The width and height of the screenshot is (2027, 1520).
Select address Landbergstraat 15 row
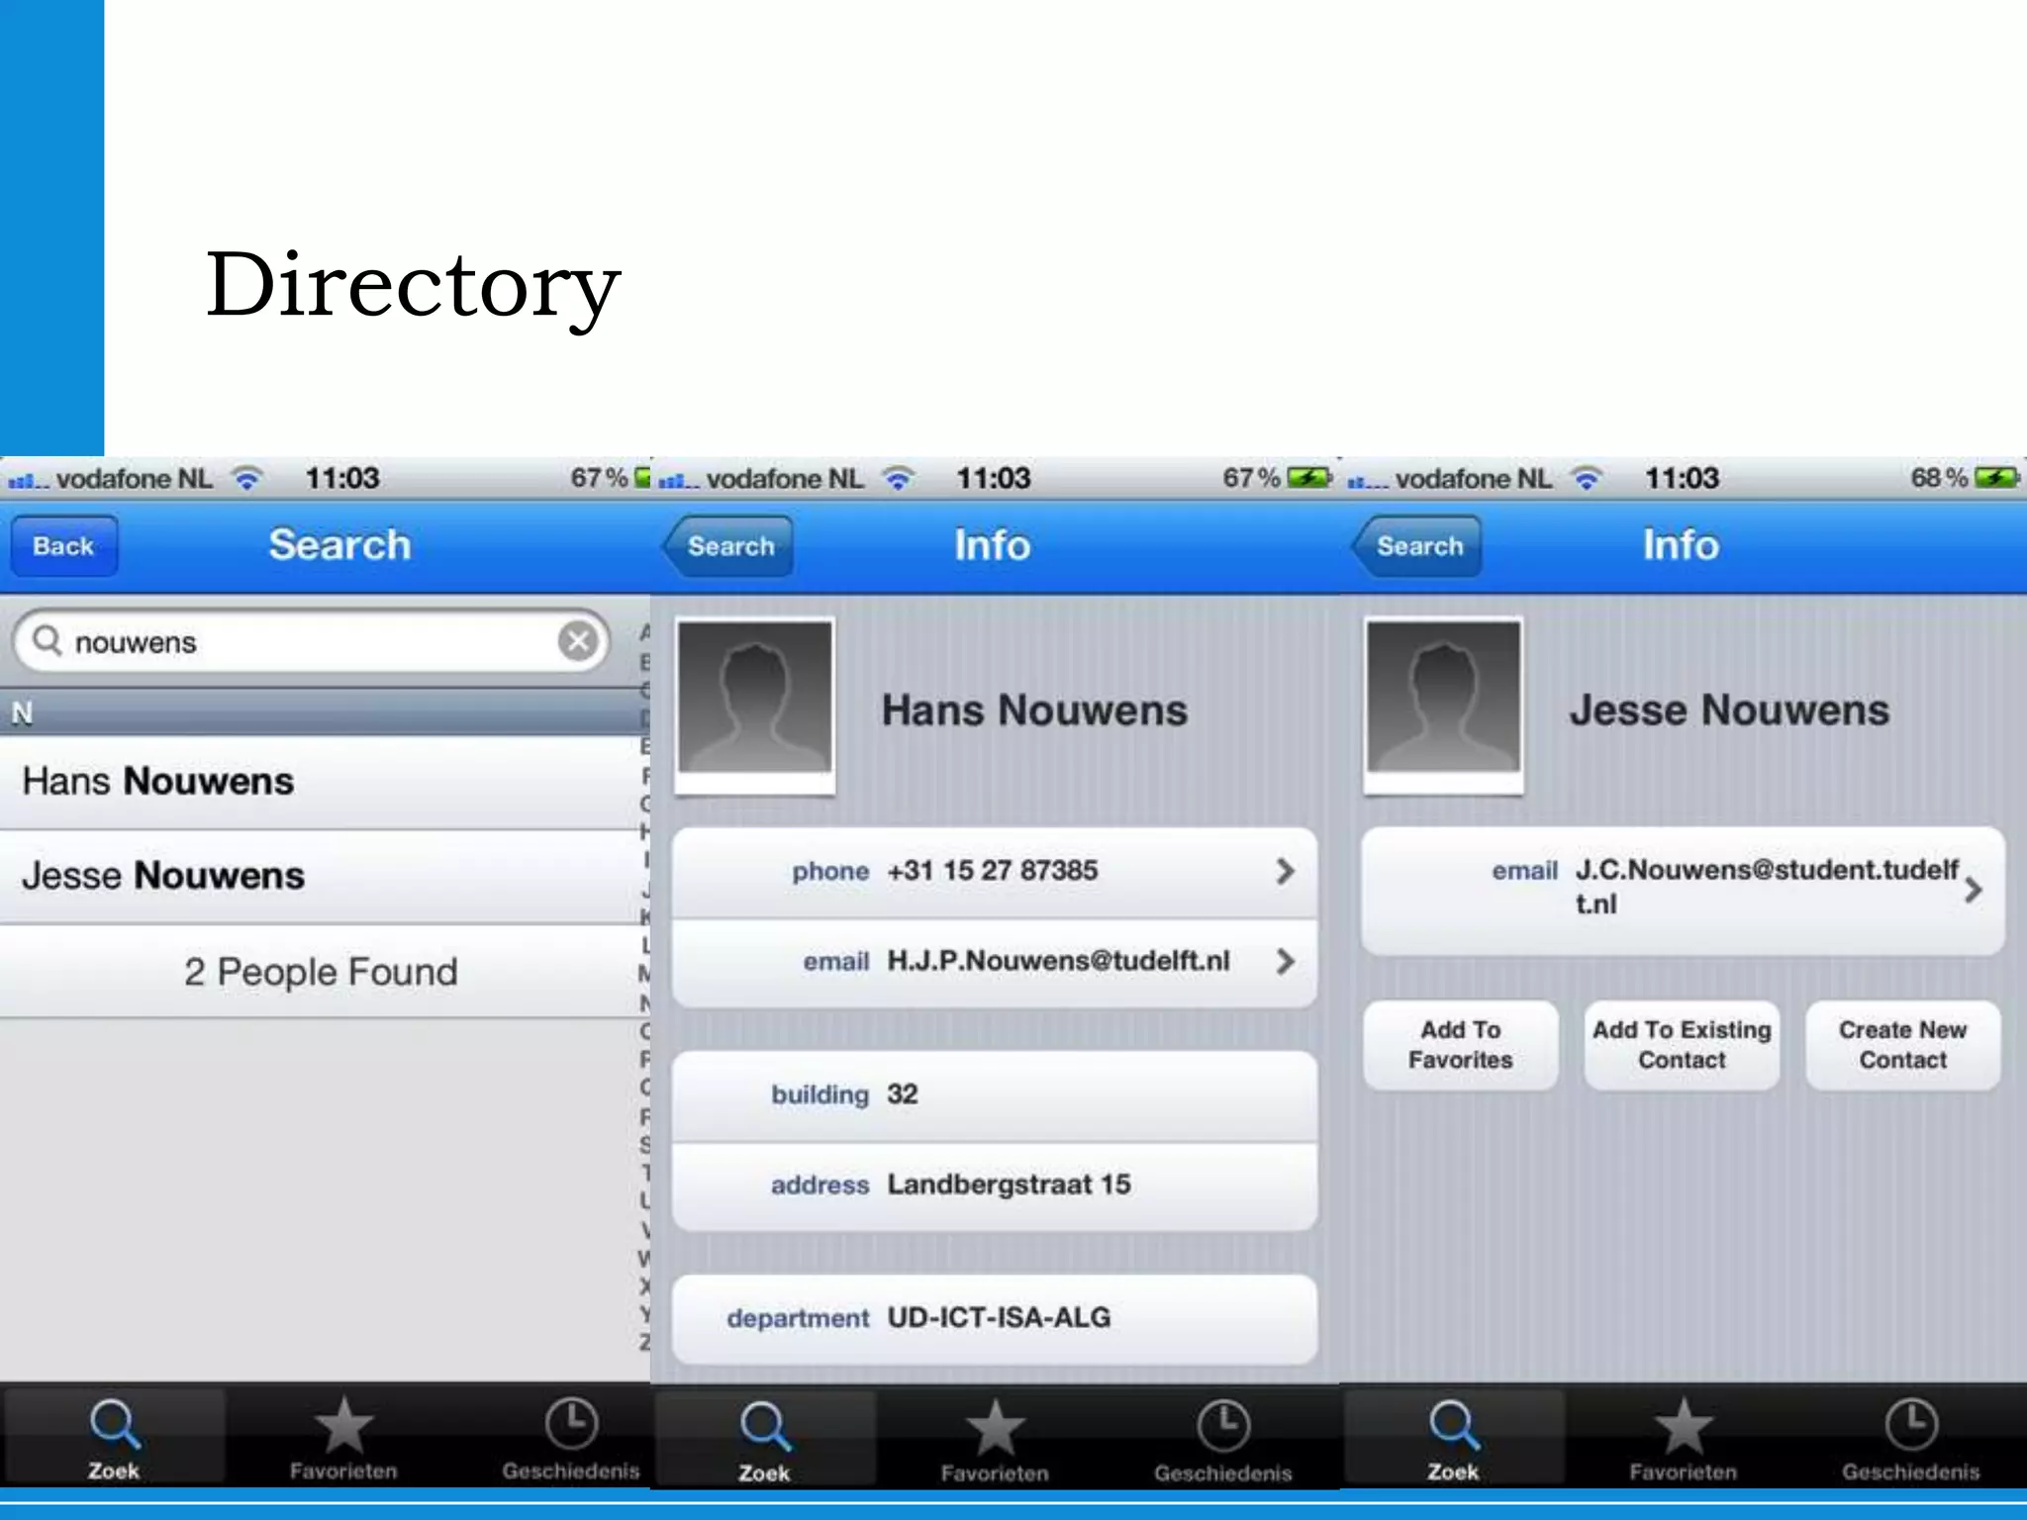(x=995, y=1186)
